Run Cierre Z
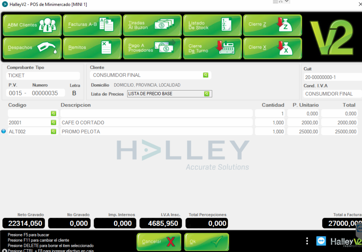The width and height of the screenshot is (362, 252). pos(272,25)
